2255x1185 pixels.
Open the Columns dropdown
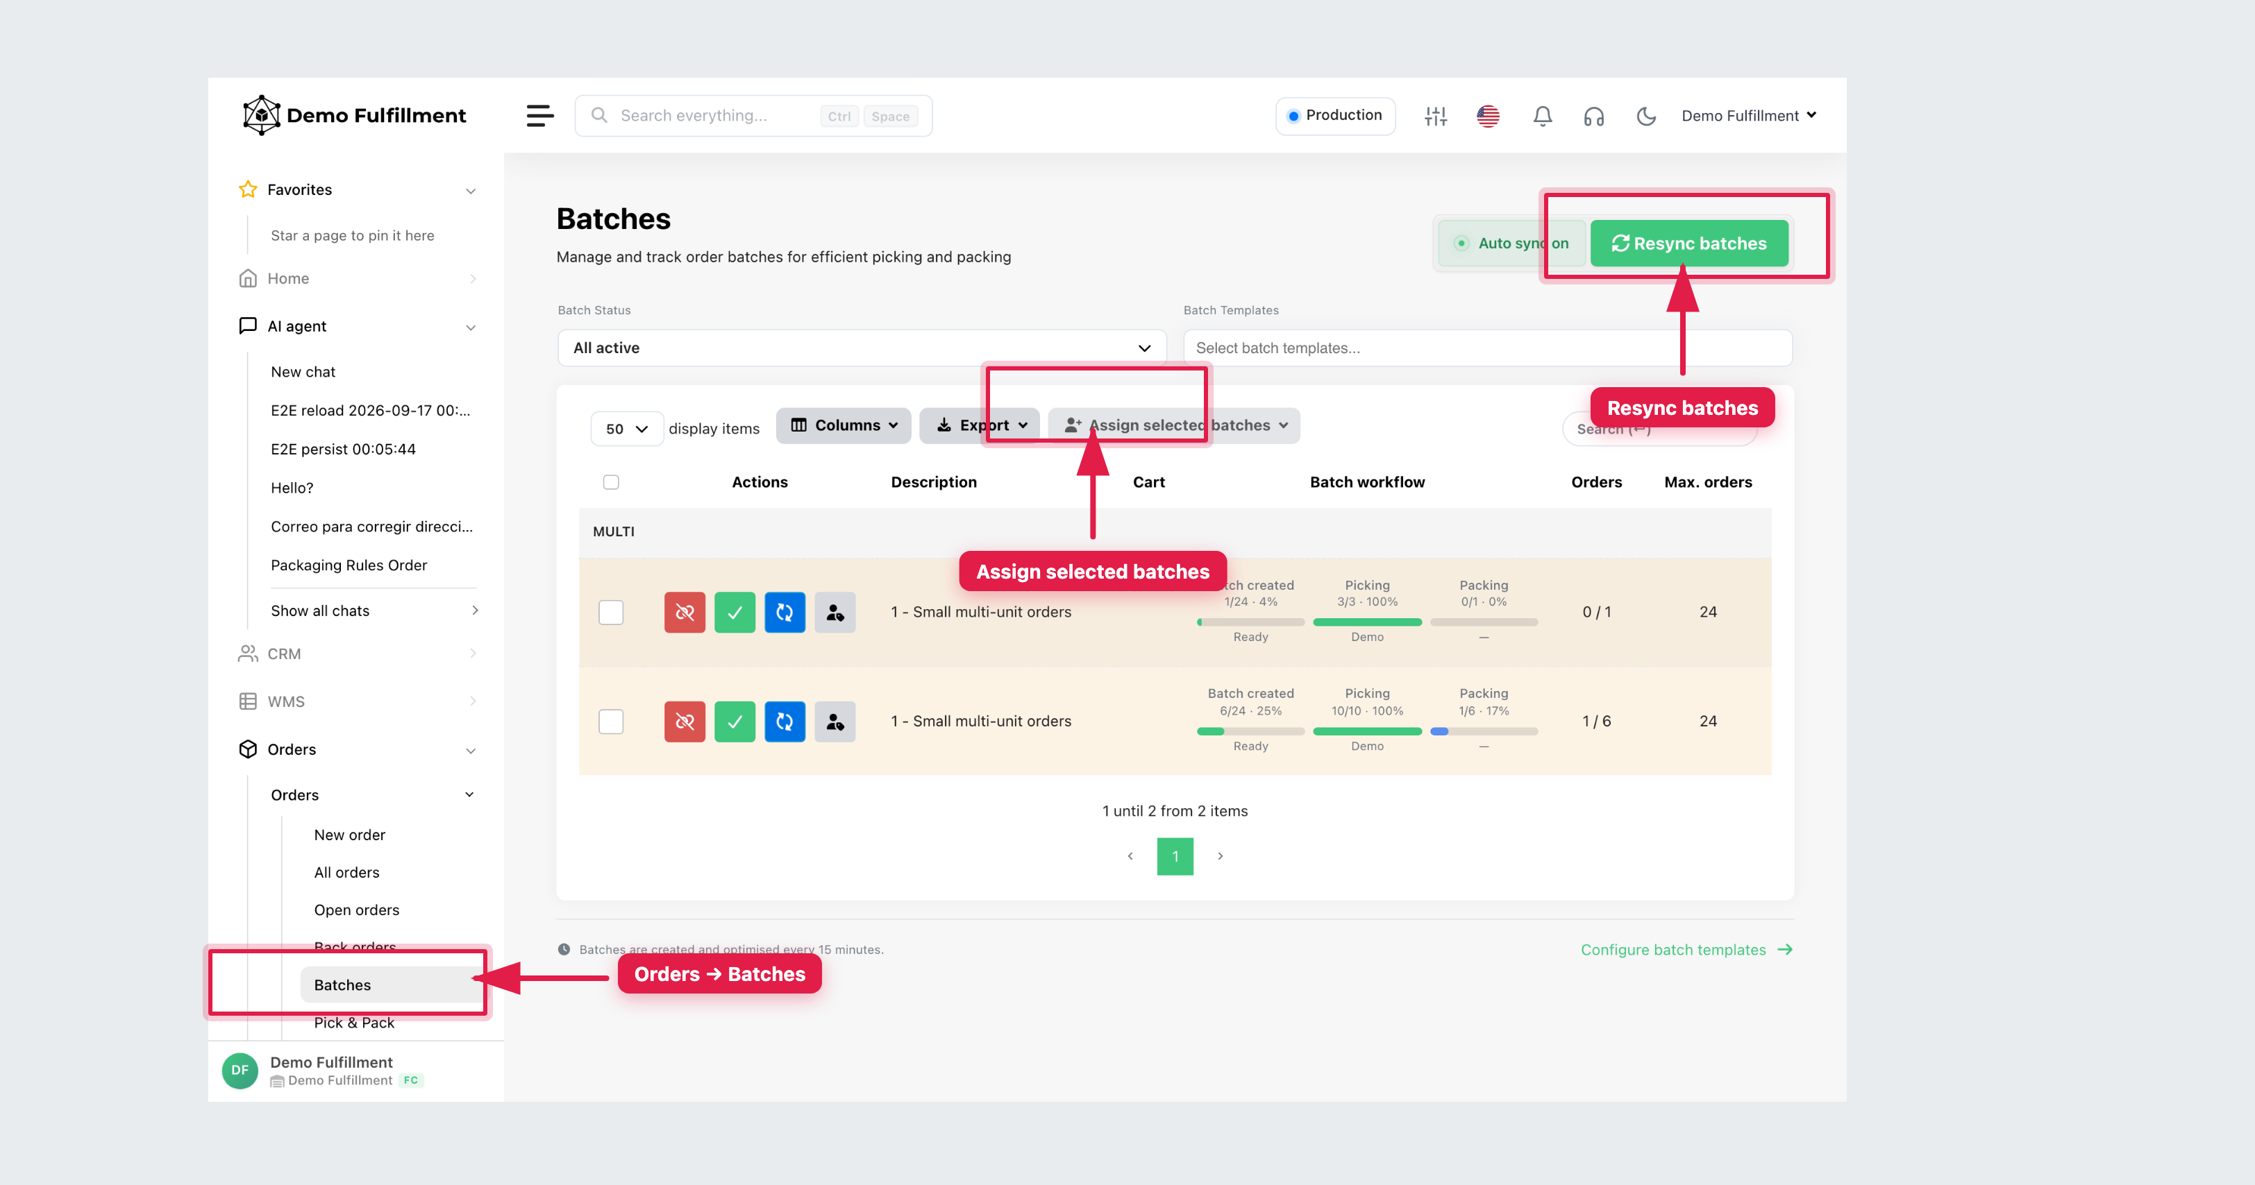[x=844, y=426]
